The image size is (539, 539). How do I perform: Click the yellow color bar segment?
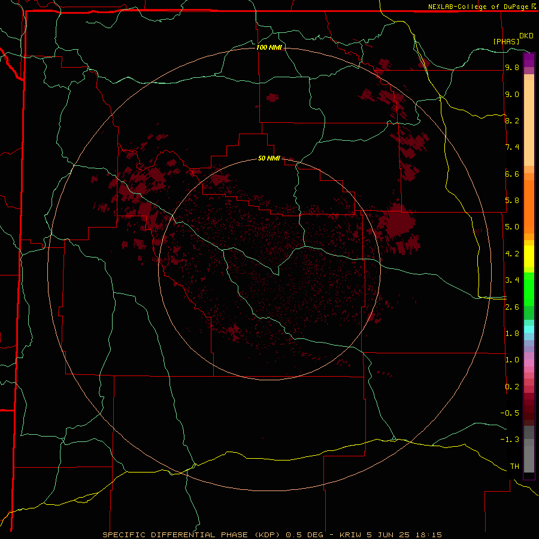tap(529, 256)
